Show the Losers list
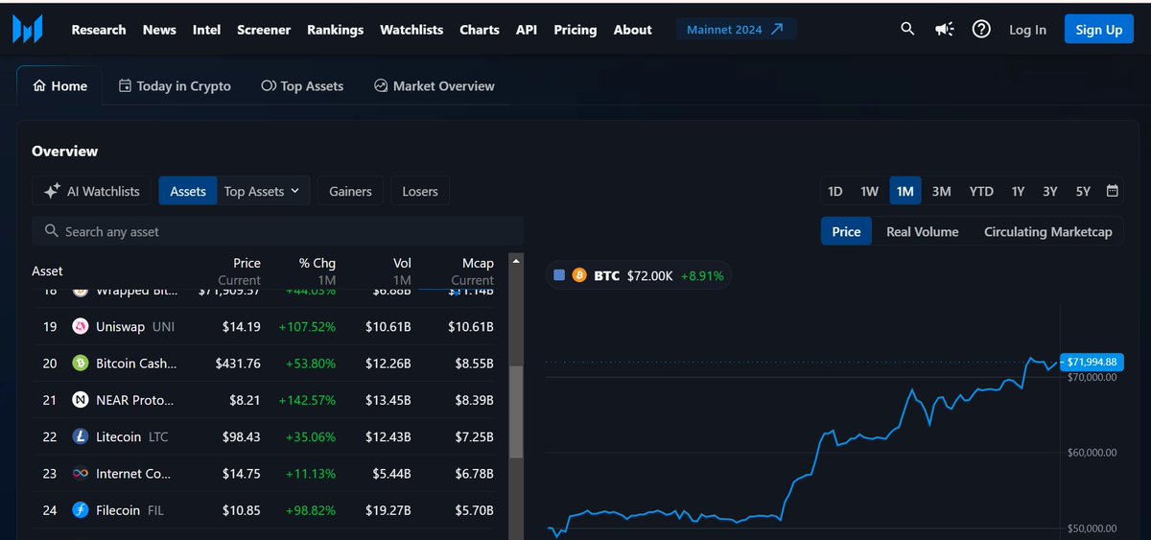Image resolution: width=1151 pixels, height=540 pixels. click(420, 191)
